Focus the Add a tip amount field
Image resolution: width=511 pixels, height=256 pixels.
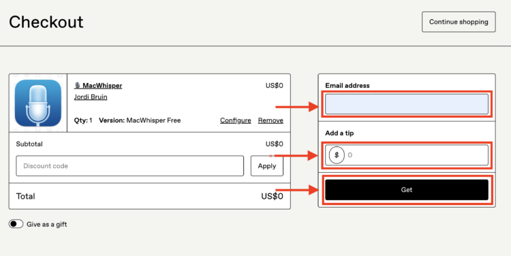point(407,155)
